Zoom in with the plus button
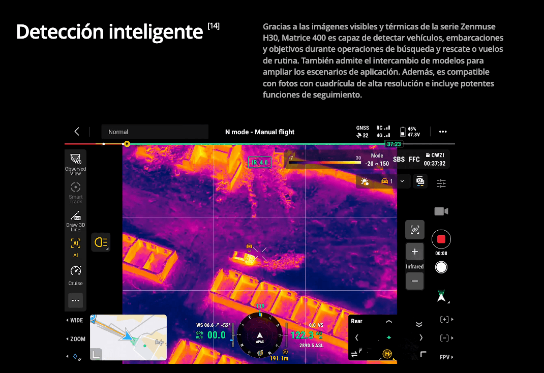This screenshot has width=544, height=373. click(x=414, y=252)
